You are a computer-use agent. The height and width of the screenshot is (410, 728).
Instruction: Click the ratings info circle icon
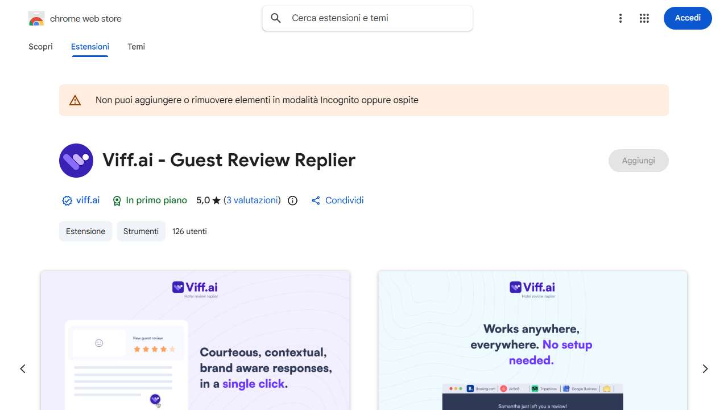(292, 200)
